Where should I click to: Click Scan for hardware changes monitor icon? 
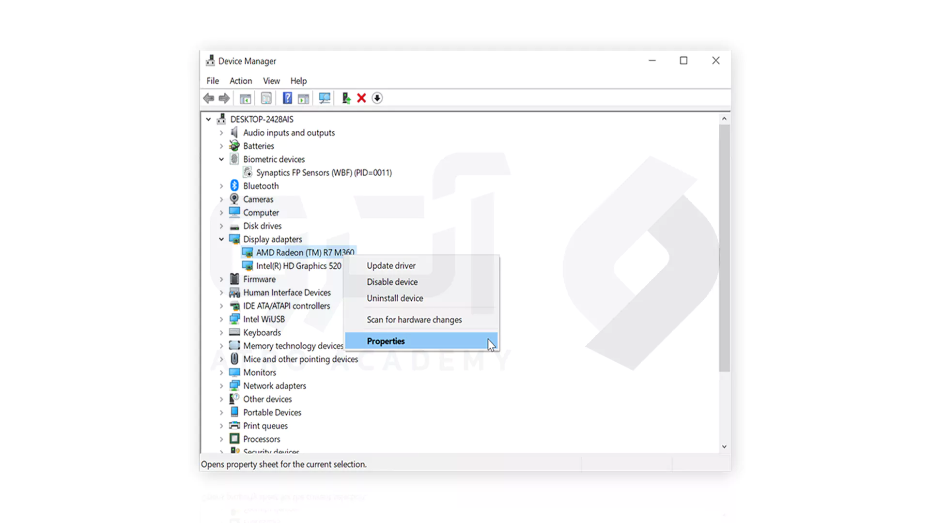(325, 98)
